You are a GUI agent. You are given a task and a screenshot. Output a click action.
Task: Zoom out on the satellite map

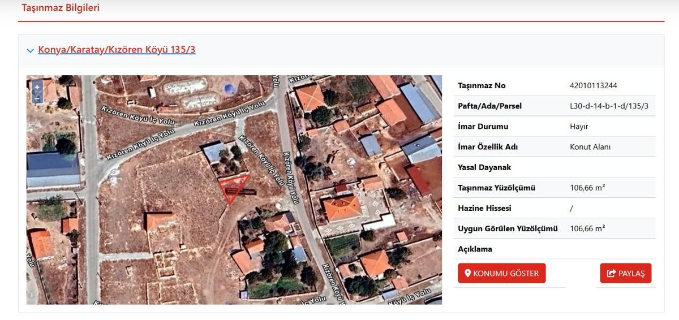point(37,98)
